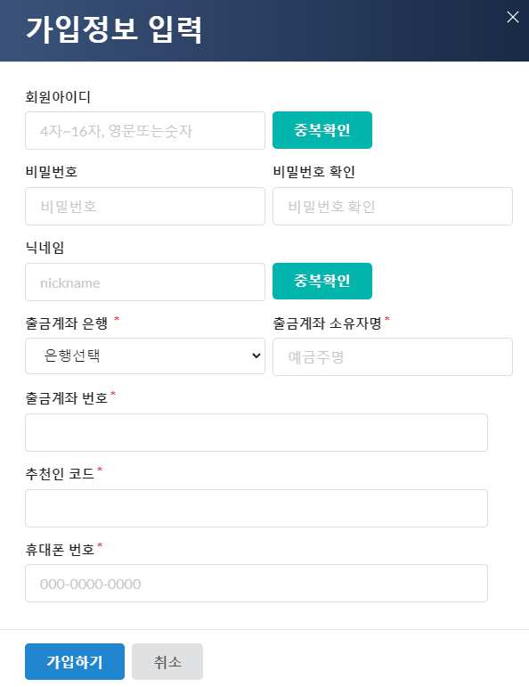Screen dimensions: 529x687
Task: Focus the nickname text field
Action: coord(145,282)
